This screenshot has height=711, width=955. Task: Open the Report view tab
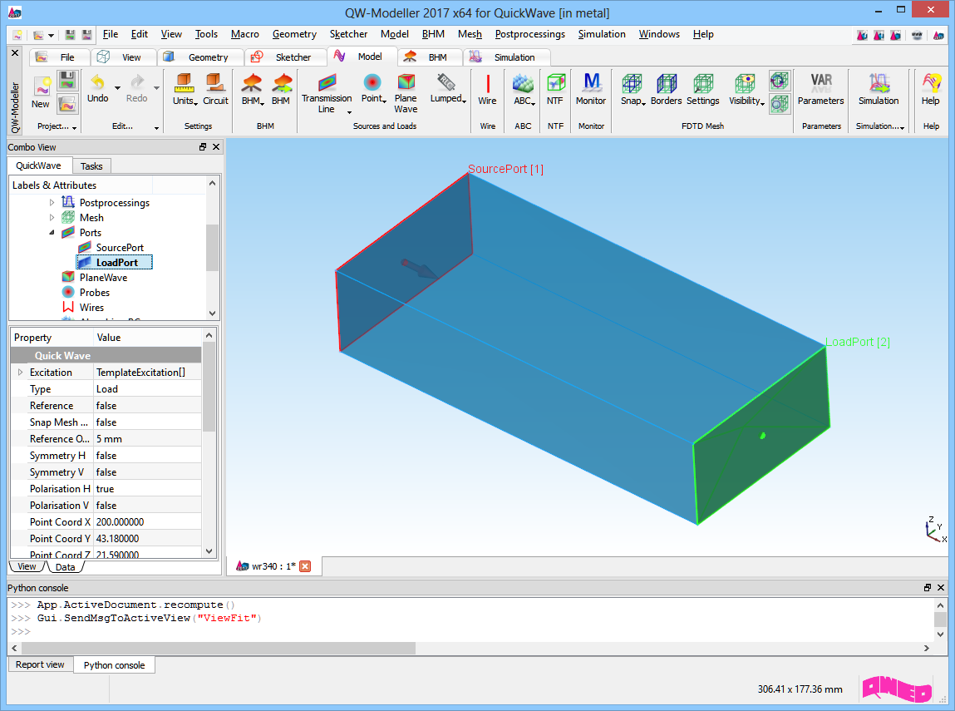(40, 664)
